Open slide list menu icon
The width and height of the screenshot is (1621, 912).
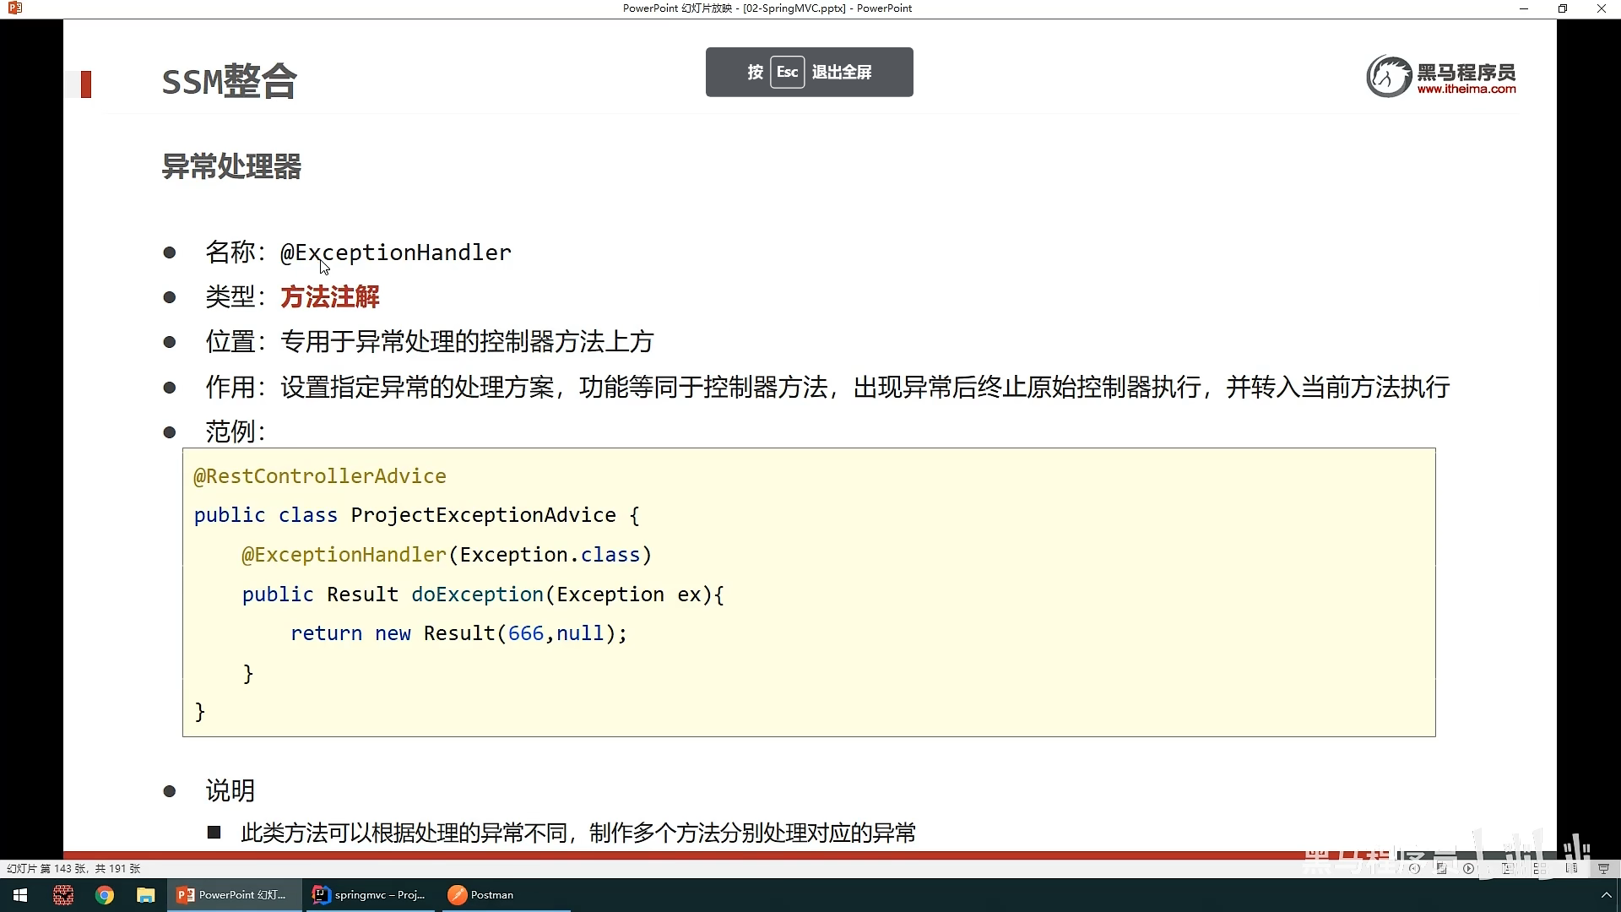[x=1442, y=868]
